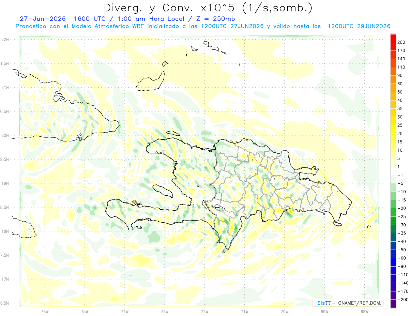Image resolution: width=409 pixels, height=316 pixels.
Task: Click the bright red swatch above the 200 label
Action: (393, 38)
